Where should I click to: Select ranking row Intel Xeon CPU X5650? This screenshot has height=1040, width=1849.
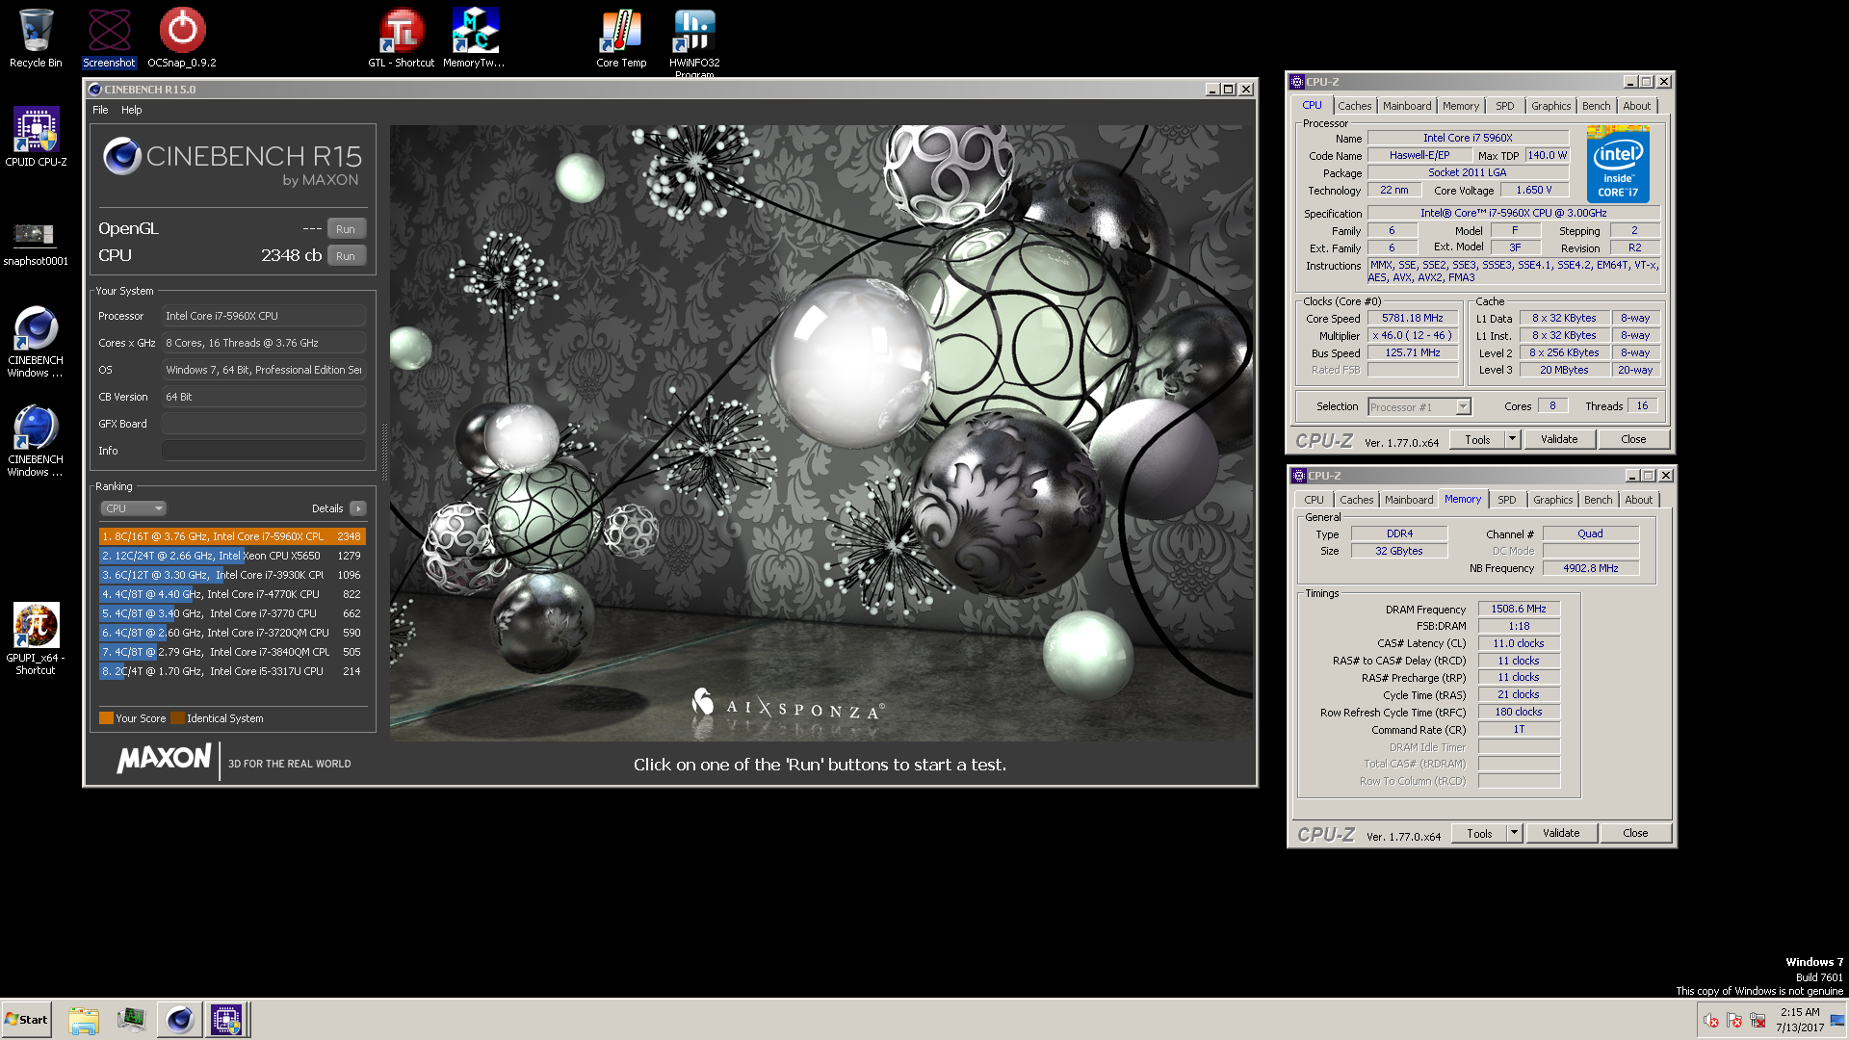click(x=232, y=556)
